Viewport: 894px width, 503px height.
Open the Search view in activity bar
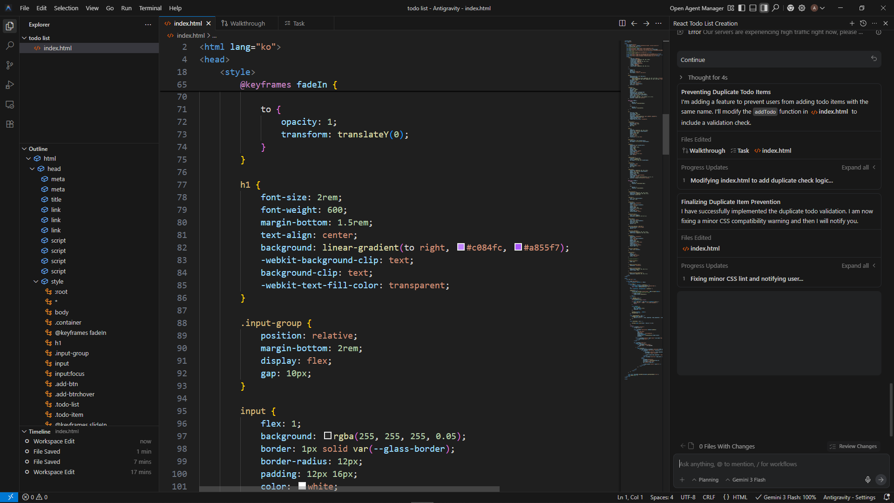[x=10, y=46]
